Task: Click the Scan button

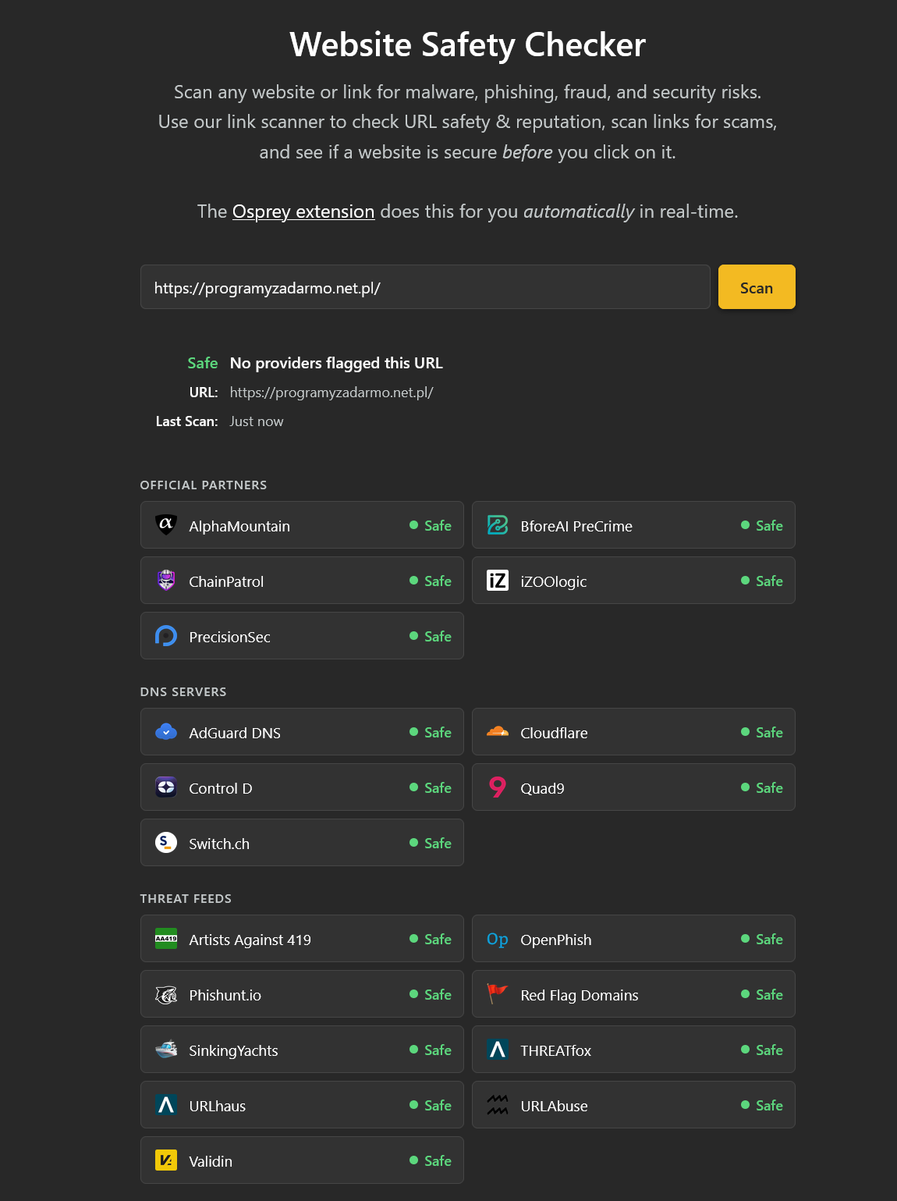Action: [x=757, y=287]
